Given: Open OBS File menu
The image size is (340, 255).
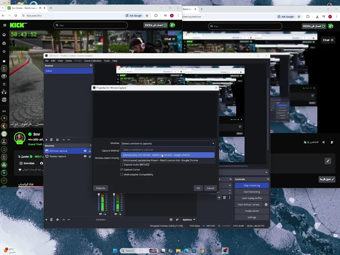Looking at the screenshot, I should click(47, 61).
